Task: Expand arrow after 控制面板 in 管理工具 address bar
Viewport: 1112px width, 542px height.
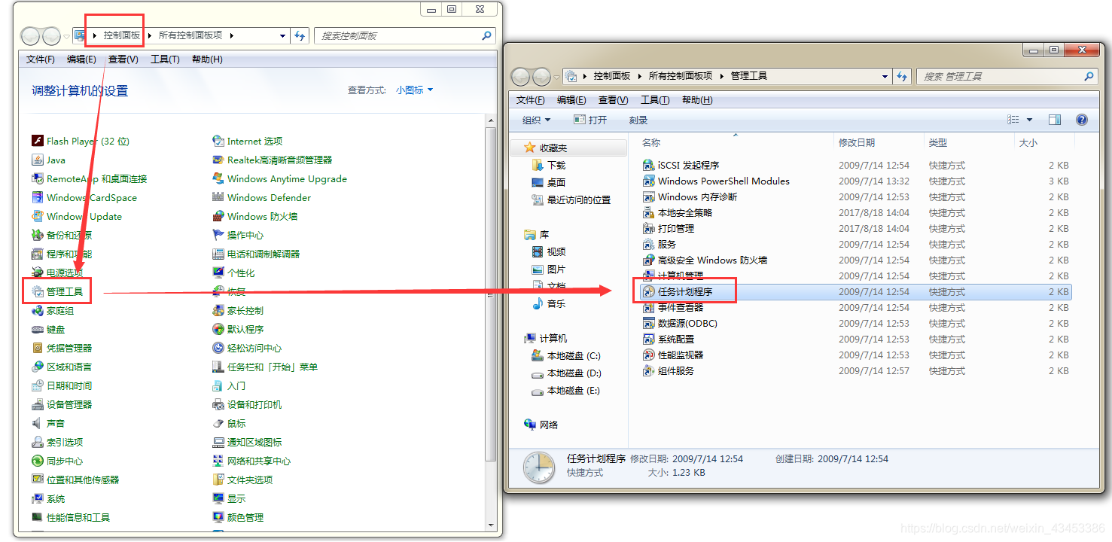Action: click(639, 76)
